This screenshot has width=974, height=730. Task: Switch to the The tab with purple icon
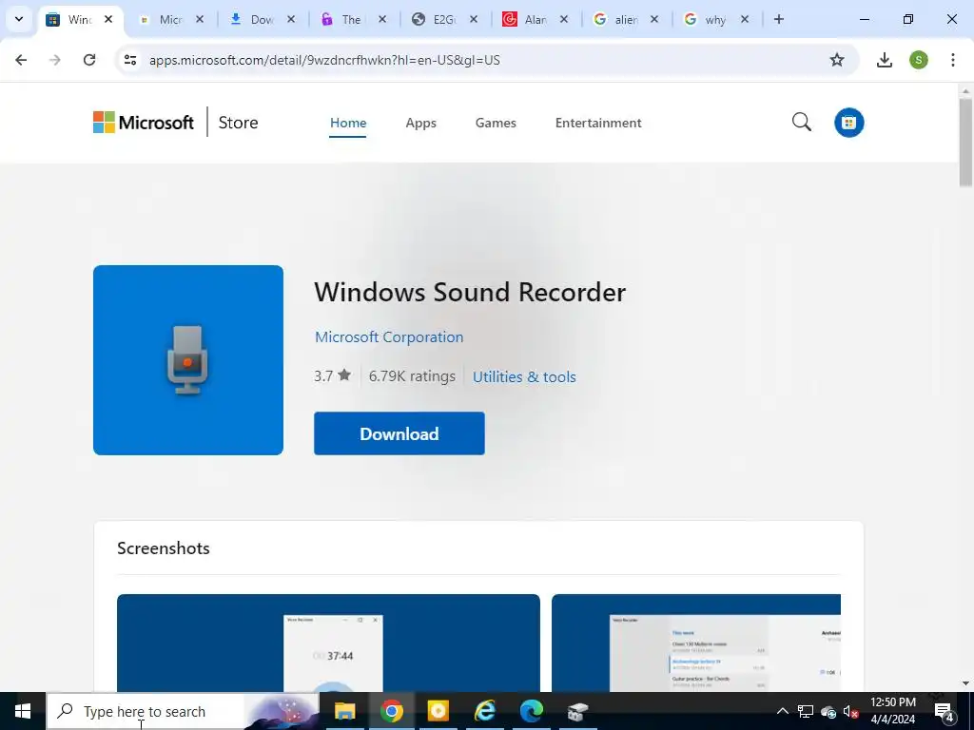[352, 20]
